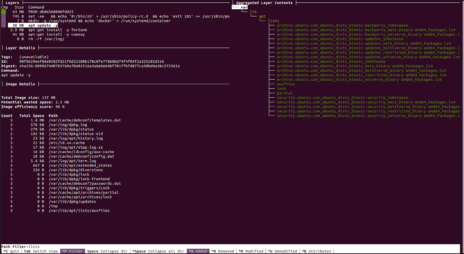Select bionic-security_InRelease file
Viewport: 464px width, 254px height.
(x=342, y=98)
